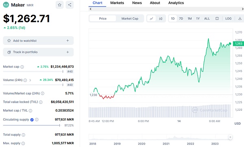The height and width of the screenshot is (147, 244).
Task: Switch to the line chart icon
Action: tap(151, 19)
